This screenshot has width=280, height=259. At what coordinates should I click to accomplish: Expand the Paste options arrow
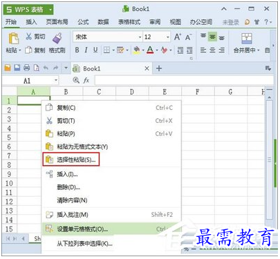tap(20, 50)
